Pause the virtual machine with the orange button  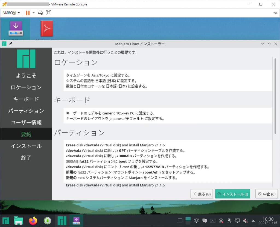click(28, 13)
